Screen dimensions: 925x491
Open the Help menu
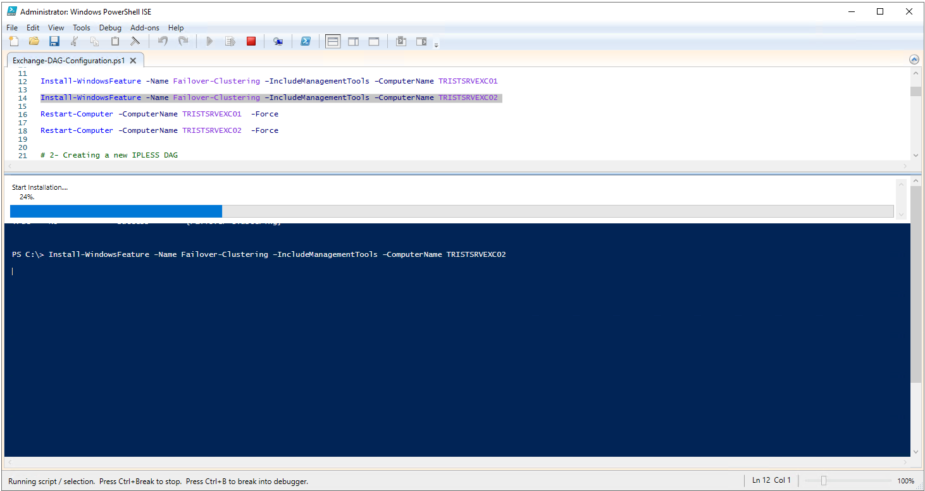tap(176, 28)
